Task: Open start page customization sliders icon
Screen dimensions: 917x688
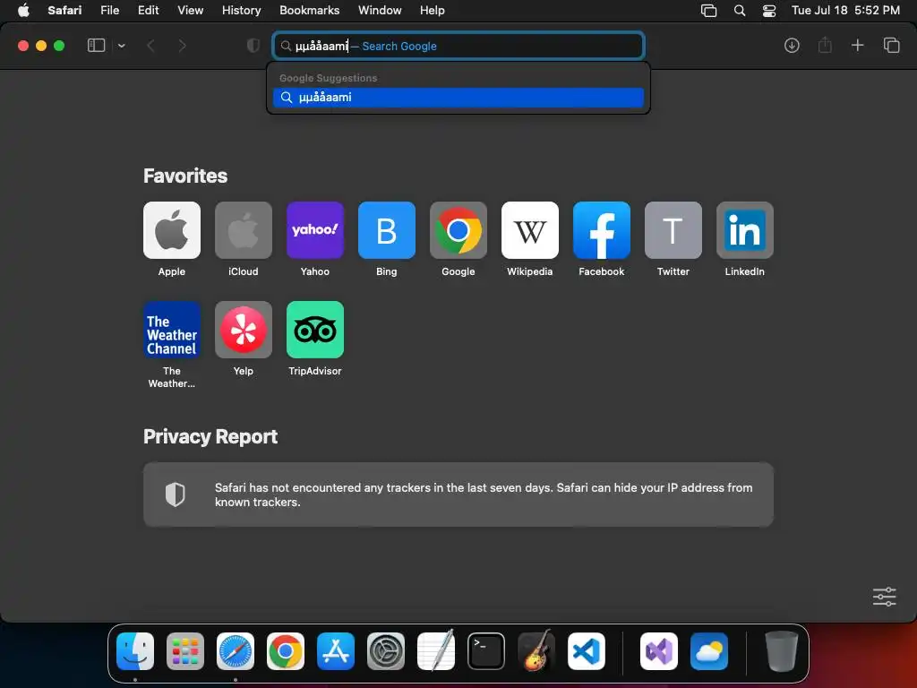Action: coord(884,597)
